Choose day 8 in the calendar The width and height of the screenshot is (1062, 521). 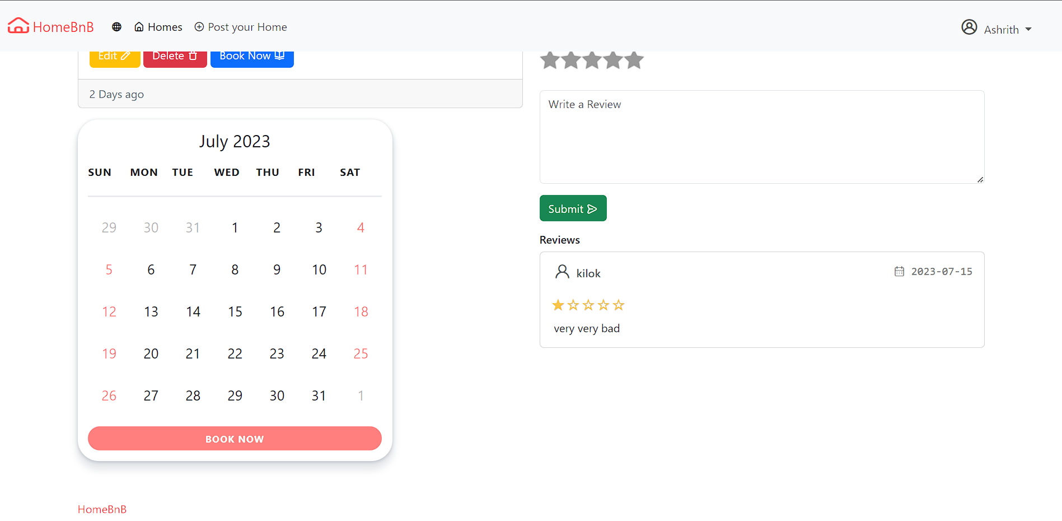[235, 269]
